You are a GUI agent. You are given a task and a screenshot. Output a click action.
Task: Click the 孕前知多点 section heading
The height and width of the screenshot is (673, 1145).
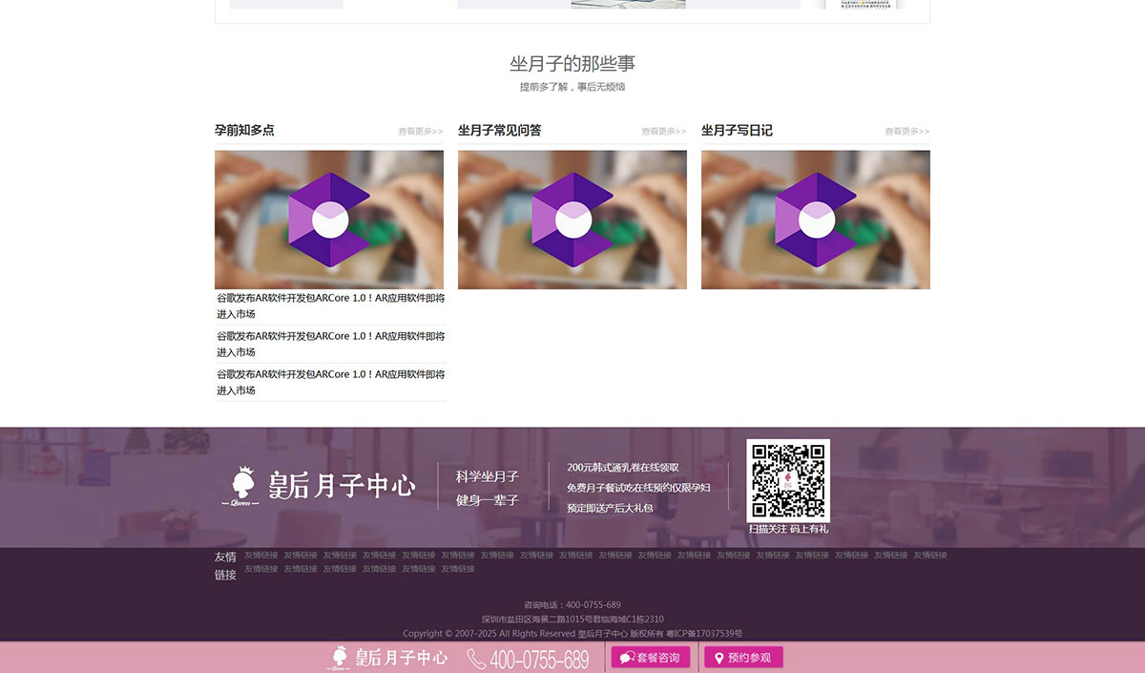(244, 130)
